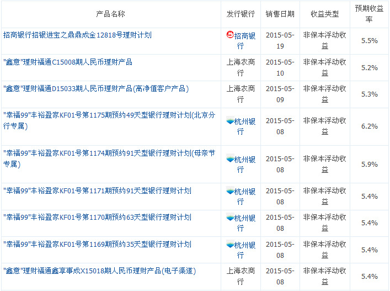Image resolution: width=390 pixels, height=291 pixels.
Task: Click Hangzhou Bank logo in 1171期 row
Action: (x=230, y=191)
